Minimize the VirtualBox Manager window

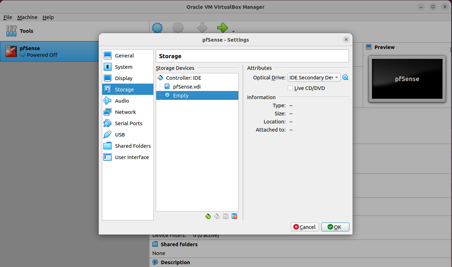click(x=421, y=7)
